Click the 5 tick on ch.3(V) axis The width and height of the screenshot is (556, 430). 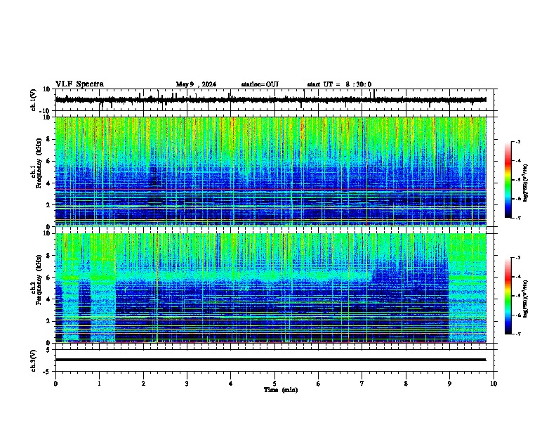click(48, 350)
